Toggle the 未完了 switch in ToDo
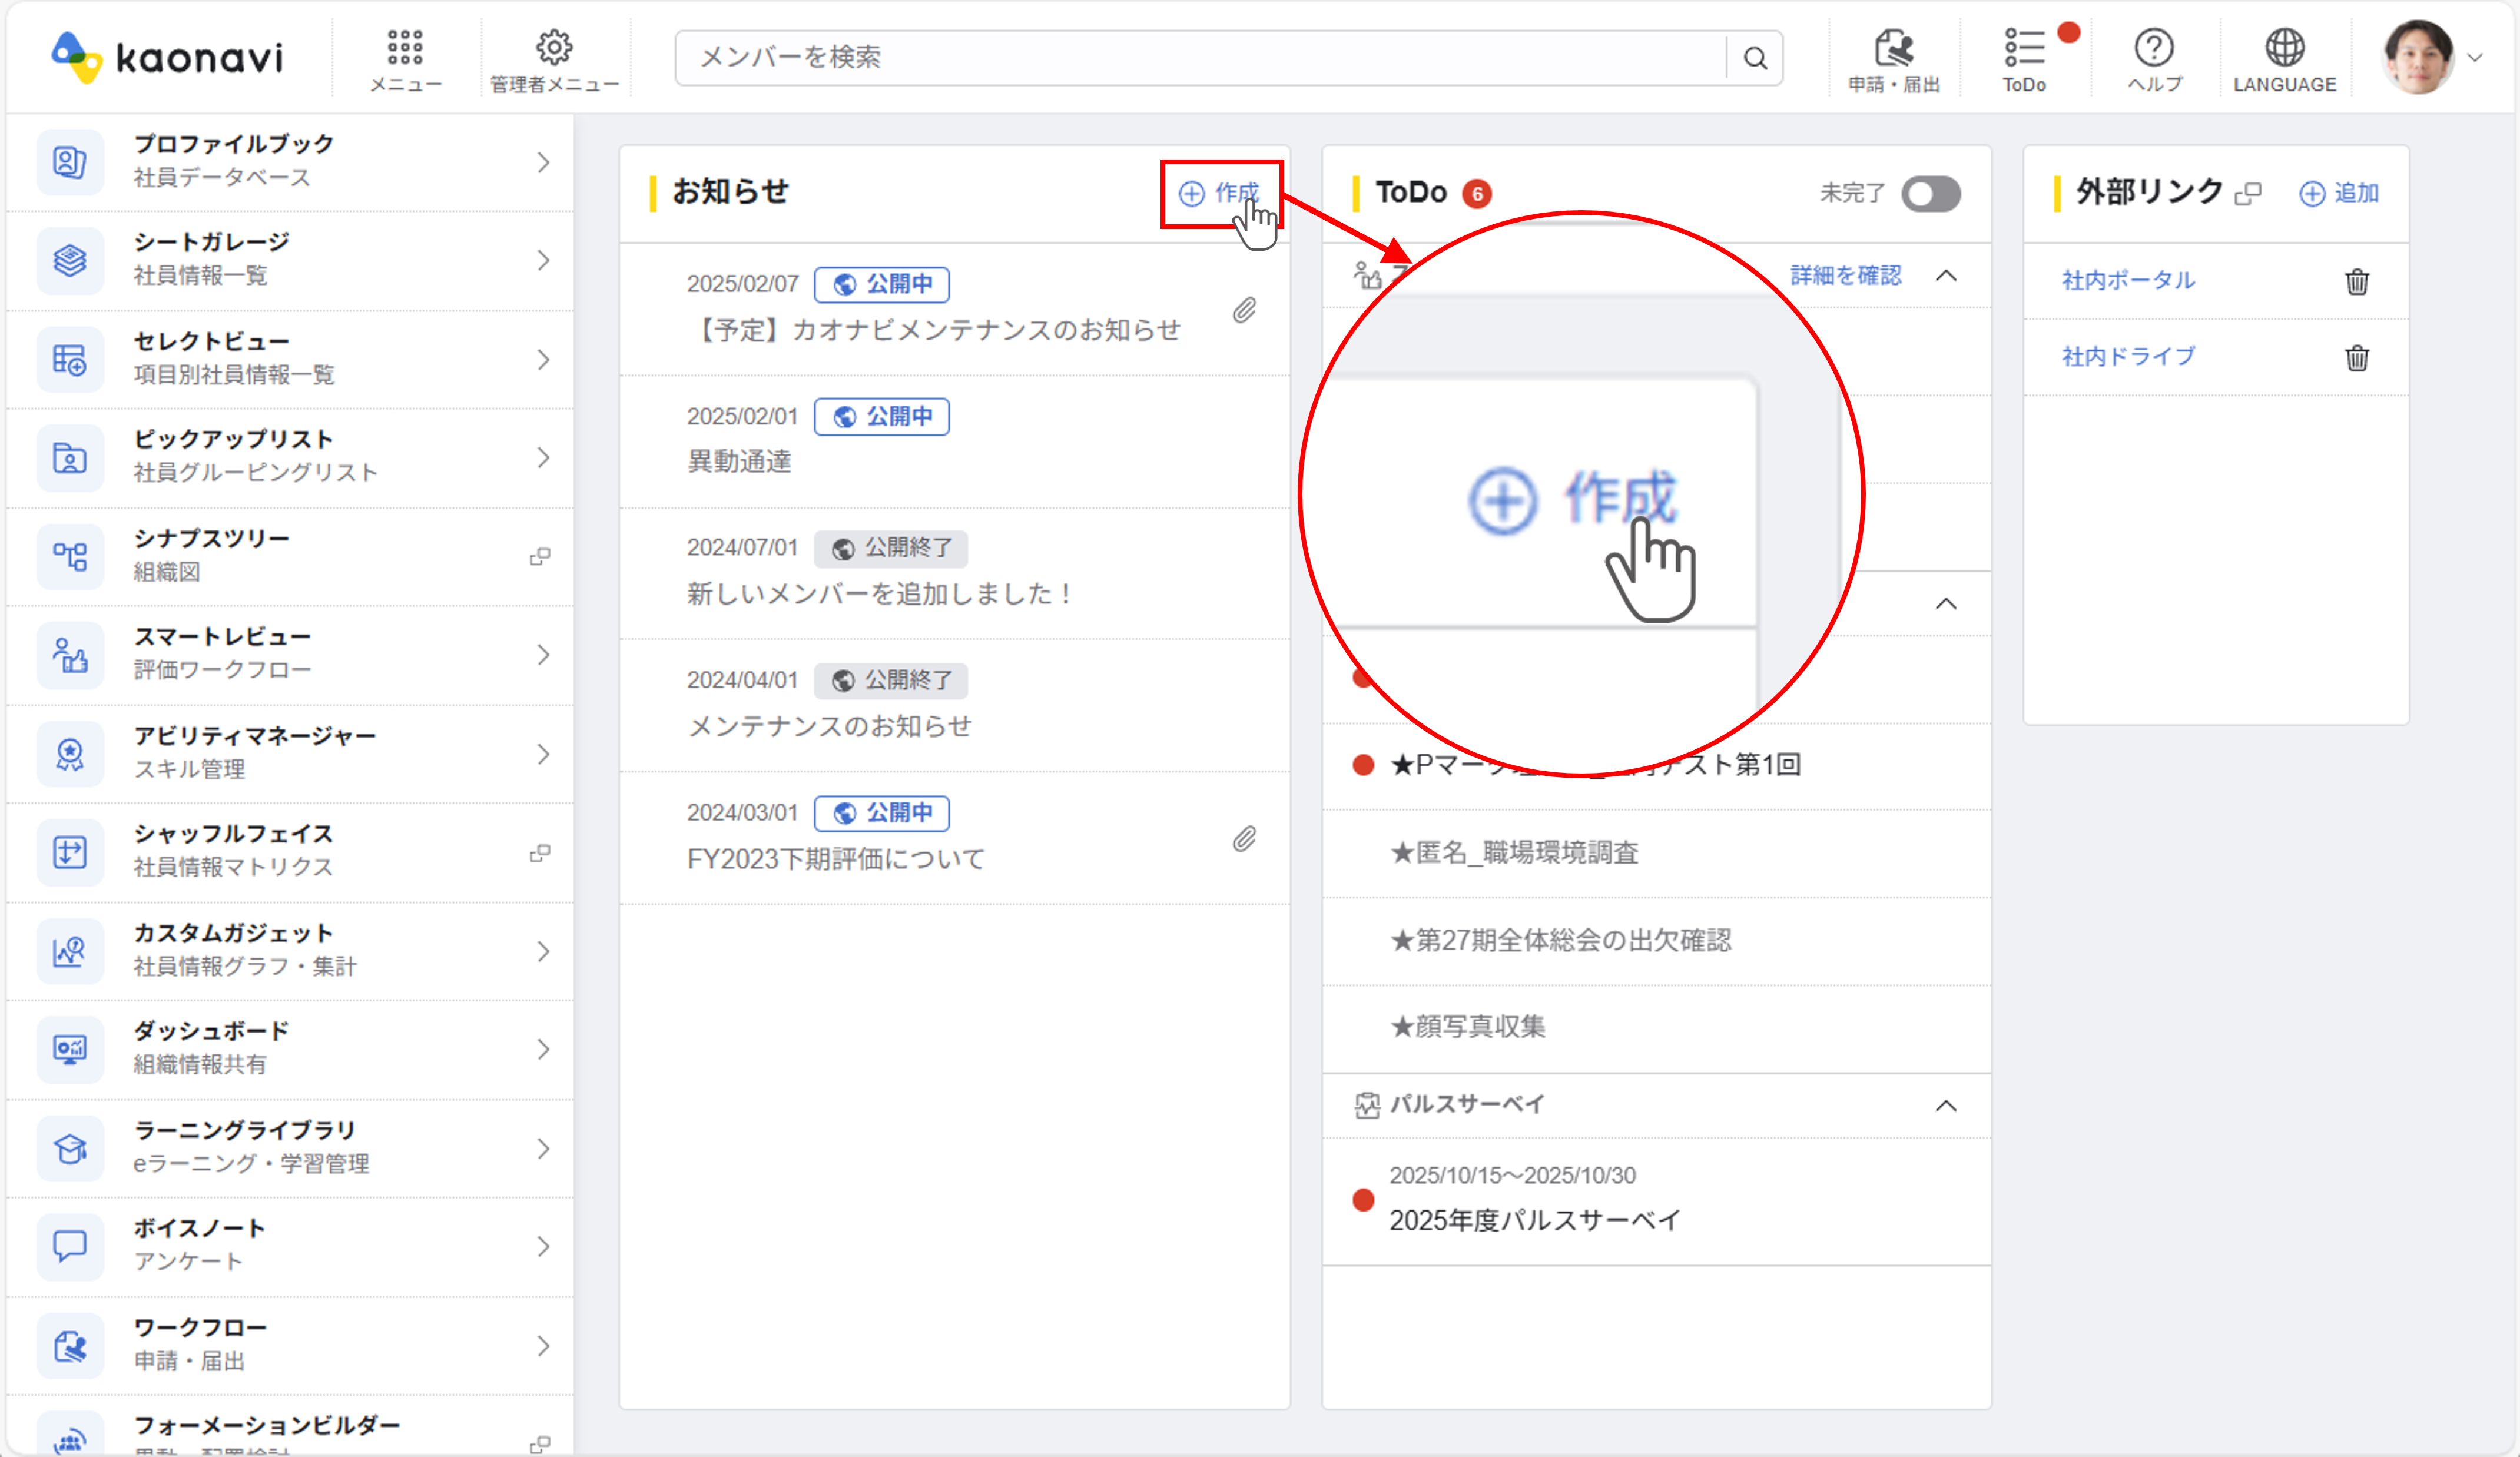 pyautogui.click(x=1930, y=194)
